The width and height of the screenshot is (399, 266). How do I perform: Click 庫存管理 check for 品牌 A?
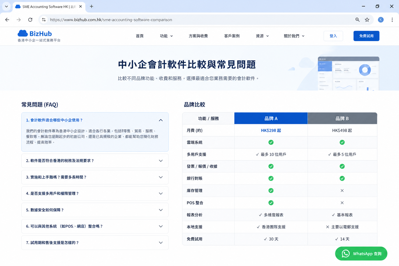pos(271,191)
